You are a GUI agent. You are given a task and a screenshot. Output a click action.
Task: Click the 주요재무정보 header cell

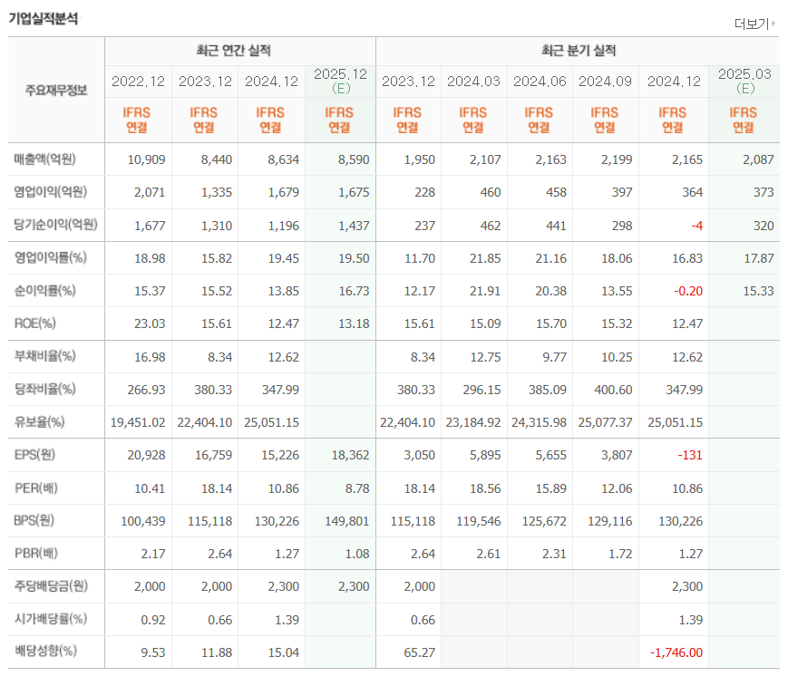click(56, 91)
